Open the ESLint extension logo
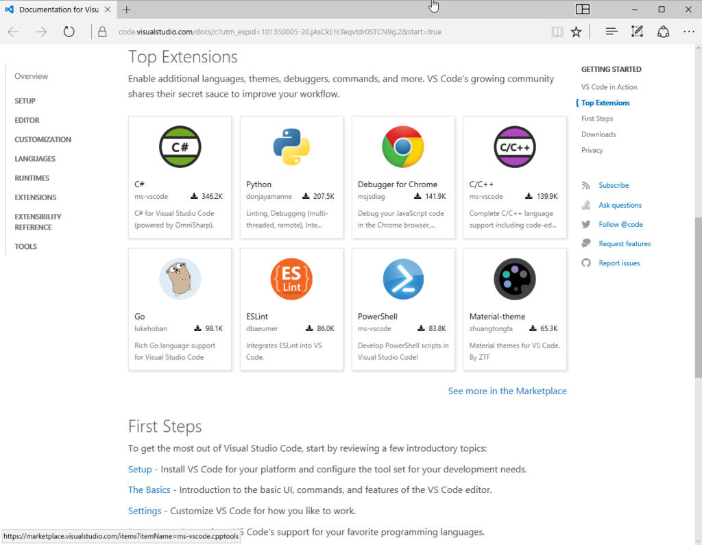The width and height of the screenshot is (702, 545). [291, 279]
